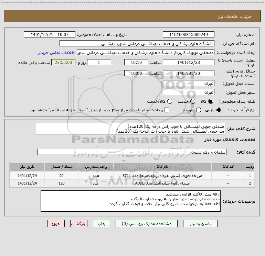Click the remaining days field showing 1

[99, 62]
